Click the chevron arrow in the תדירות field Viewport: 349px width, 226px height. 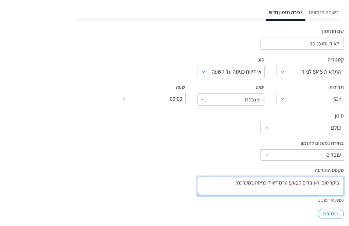click(x=283, y=99)
